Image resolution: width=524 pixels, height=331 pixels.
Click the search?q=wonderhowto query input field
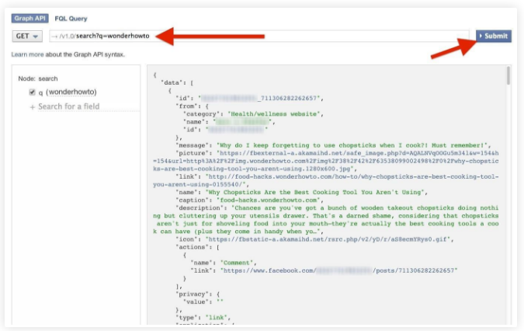259,36
